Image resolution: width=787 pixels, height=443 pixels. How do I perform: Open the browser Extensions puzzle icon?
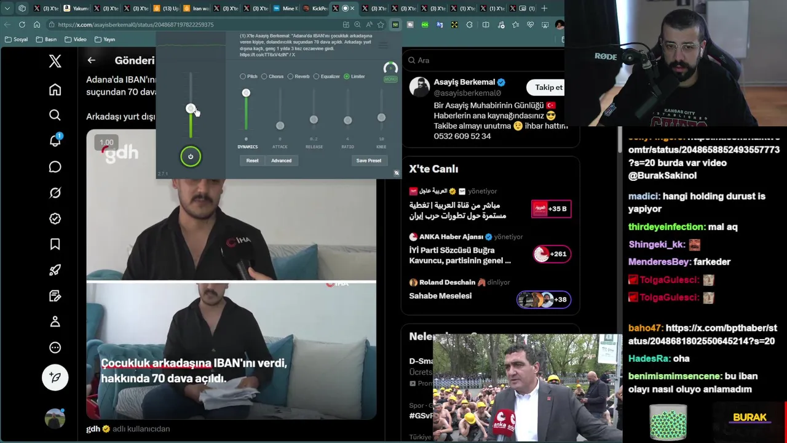[x=470, y=25]
